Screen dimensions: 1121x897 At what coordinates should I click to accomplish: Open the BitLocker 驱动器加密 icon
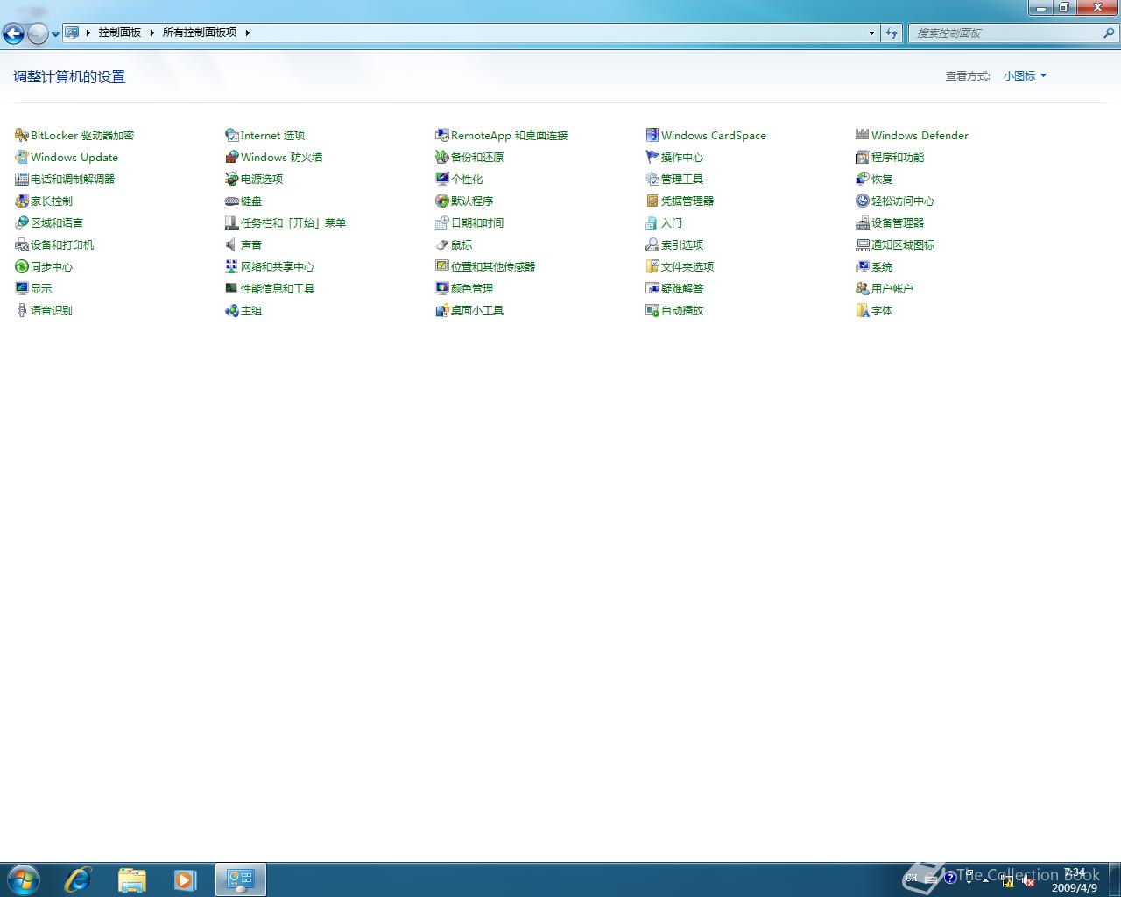pos(22,135)
